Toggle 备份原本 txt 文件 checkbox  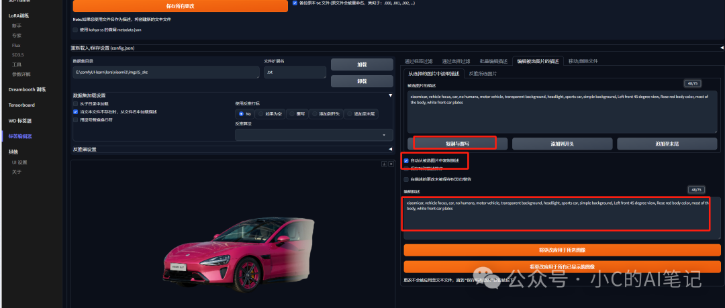pyautogui.click(x=295, y=3)
